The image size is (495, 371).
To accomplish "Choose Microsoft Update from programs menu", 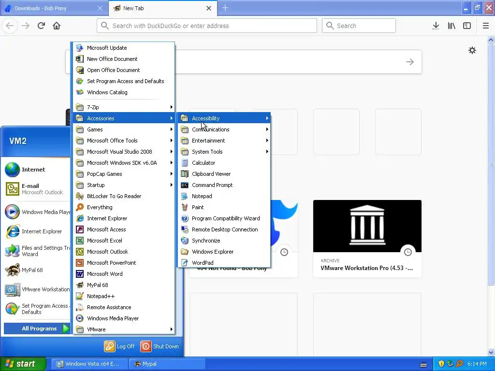I will coord(124,48).
